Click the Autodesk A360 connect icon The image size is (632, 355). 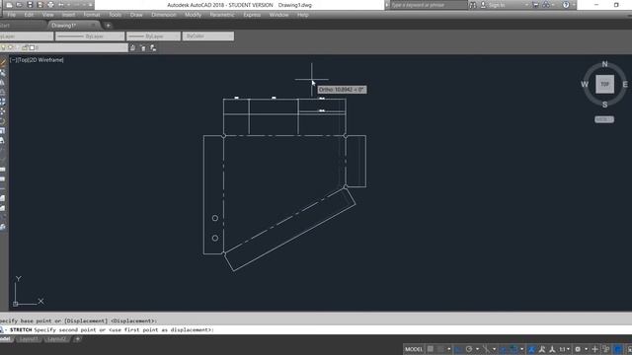[x=546, y=5]
